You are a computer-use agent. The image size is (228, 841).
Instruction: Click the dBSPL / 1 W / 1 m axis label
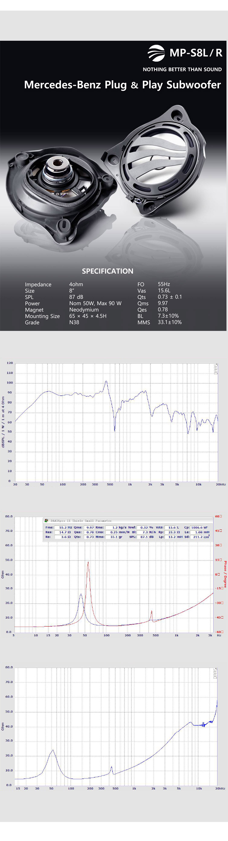coord(3,422)
